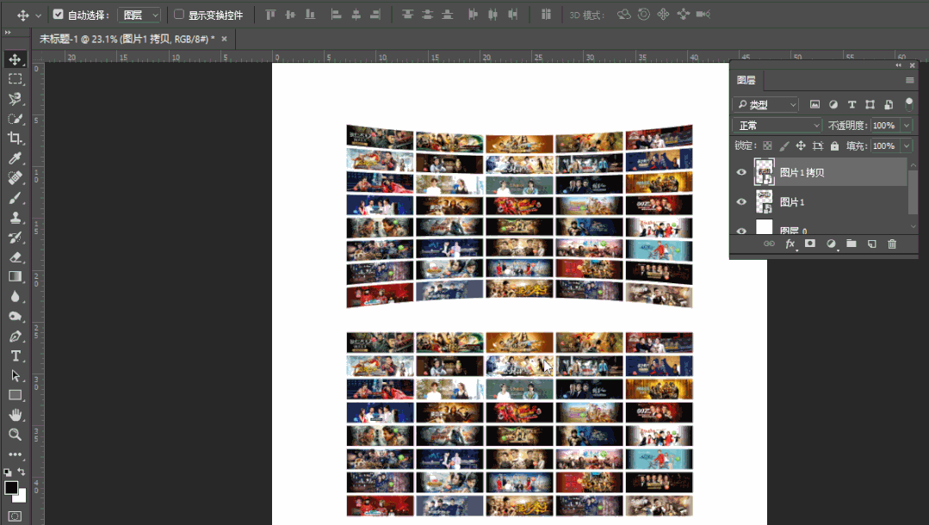The image size is (929, 525).
Task: Toggle the type layer filter
Action: coord(852,104)
